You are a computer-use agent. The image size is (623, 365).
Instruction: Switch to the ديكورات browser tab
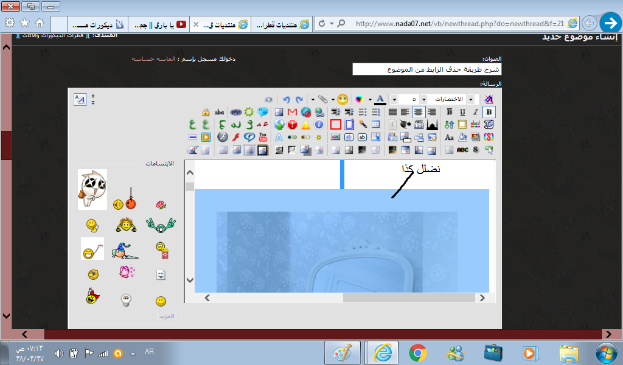97,24
